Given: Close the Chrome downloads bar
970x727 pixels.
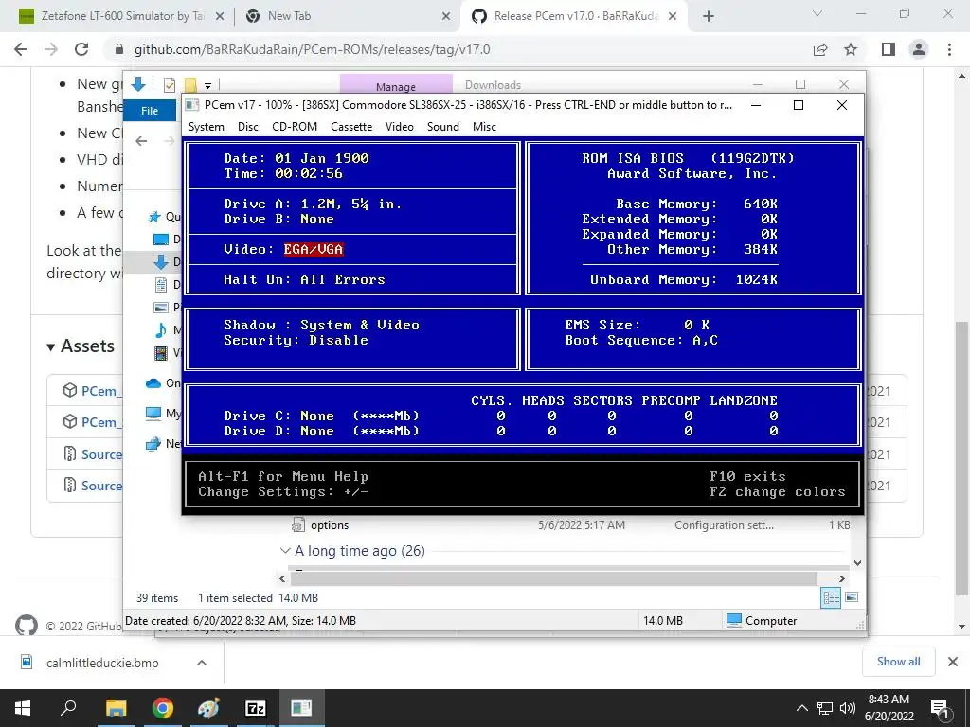Looking at the screenshot, I should coord(953,662).
